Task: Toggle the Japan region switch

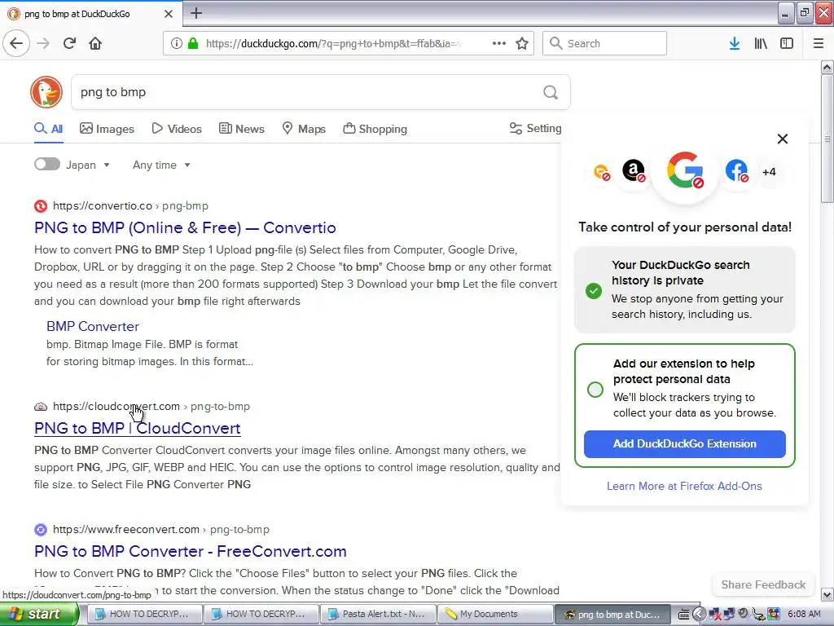Action: point(46,164)
